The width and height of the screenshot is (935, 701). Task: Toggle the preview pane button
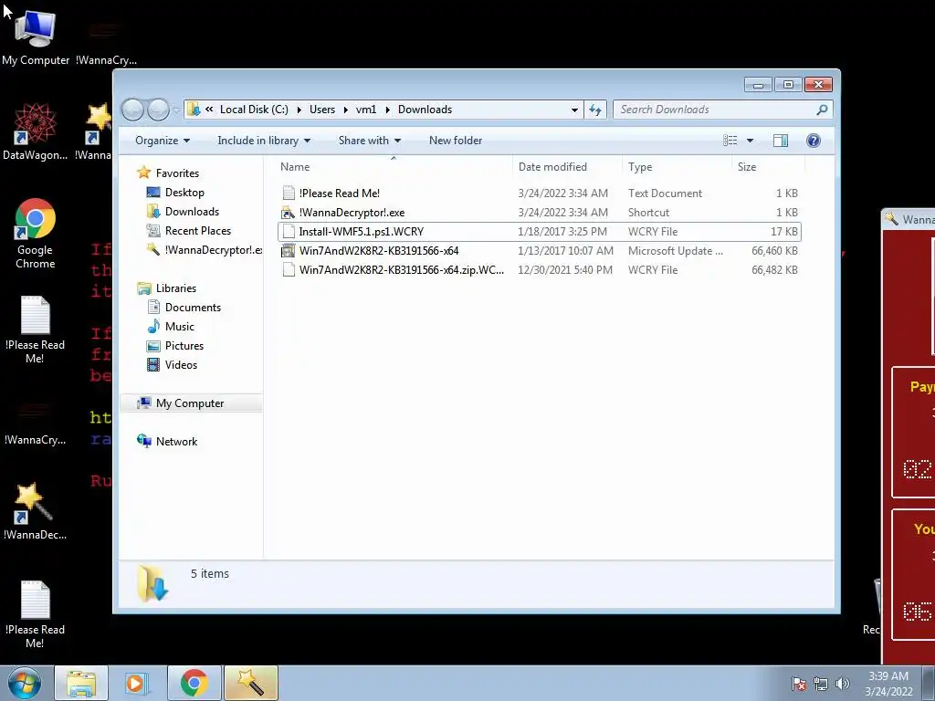point(781,141)
